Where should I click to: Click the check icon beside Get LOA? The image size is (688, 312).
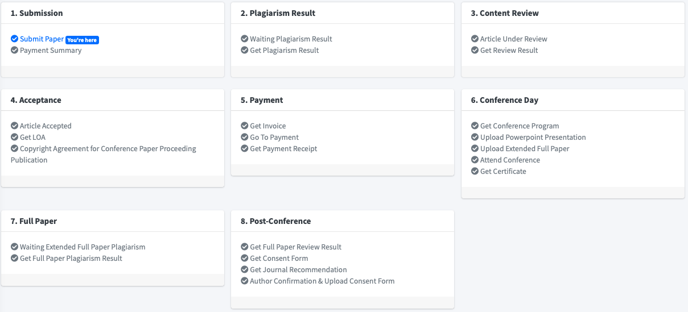click(x=15, y=137)
